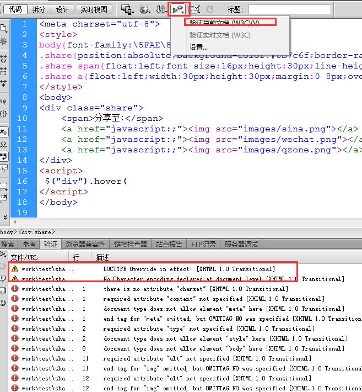Open the File Management arrows dropdown
The image size is (362, 392).
[x=161, y=10]
